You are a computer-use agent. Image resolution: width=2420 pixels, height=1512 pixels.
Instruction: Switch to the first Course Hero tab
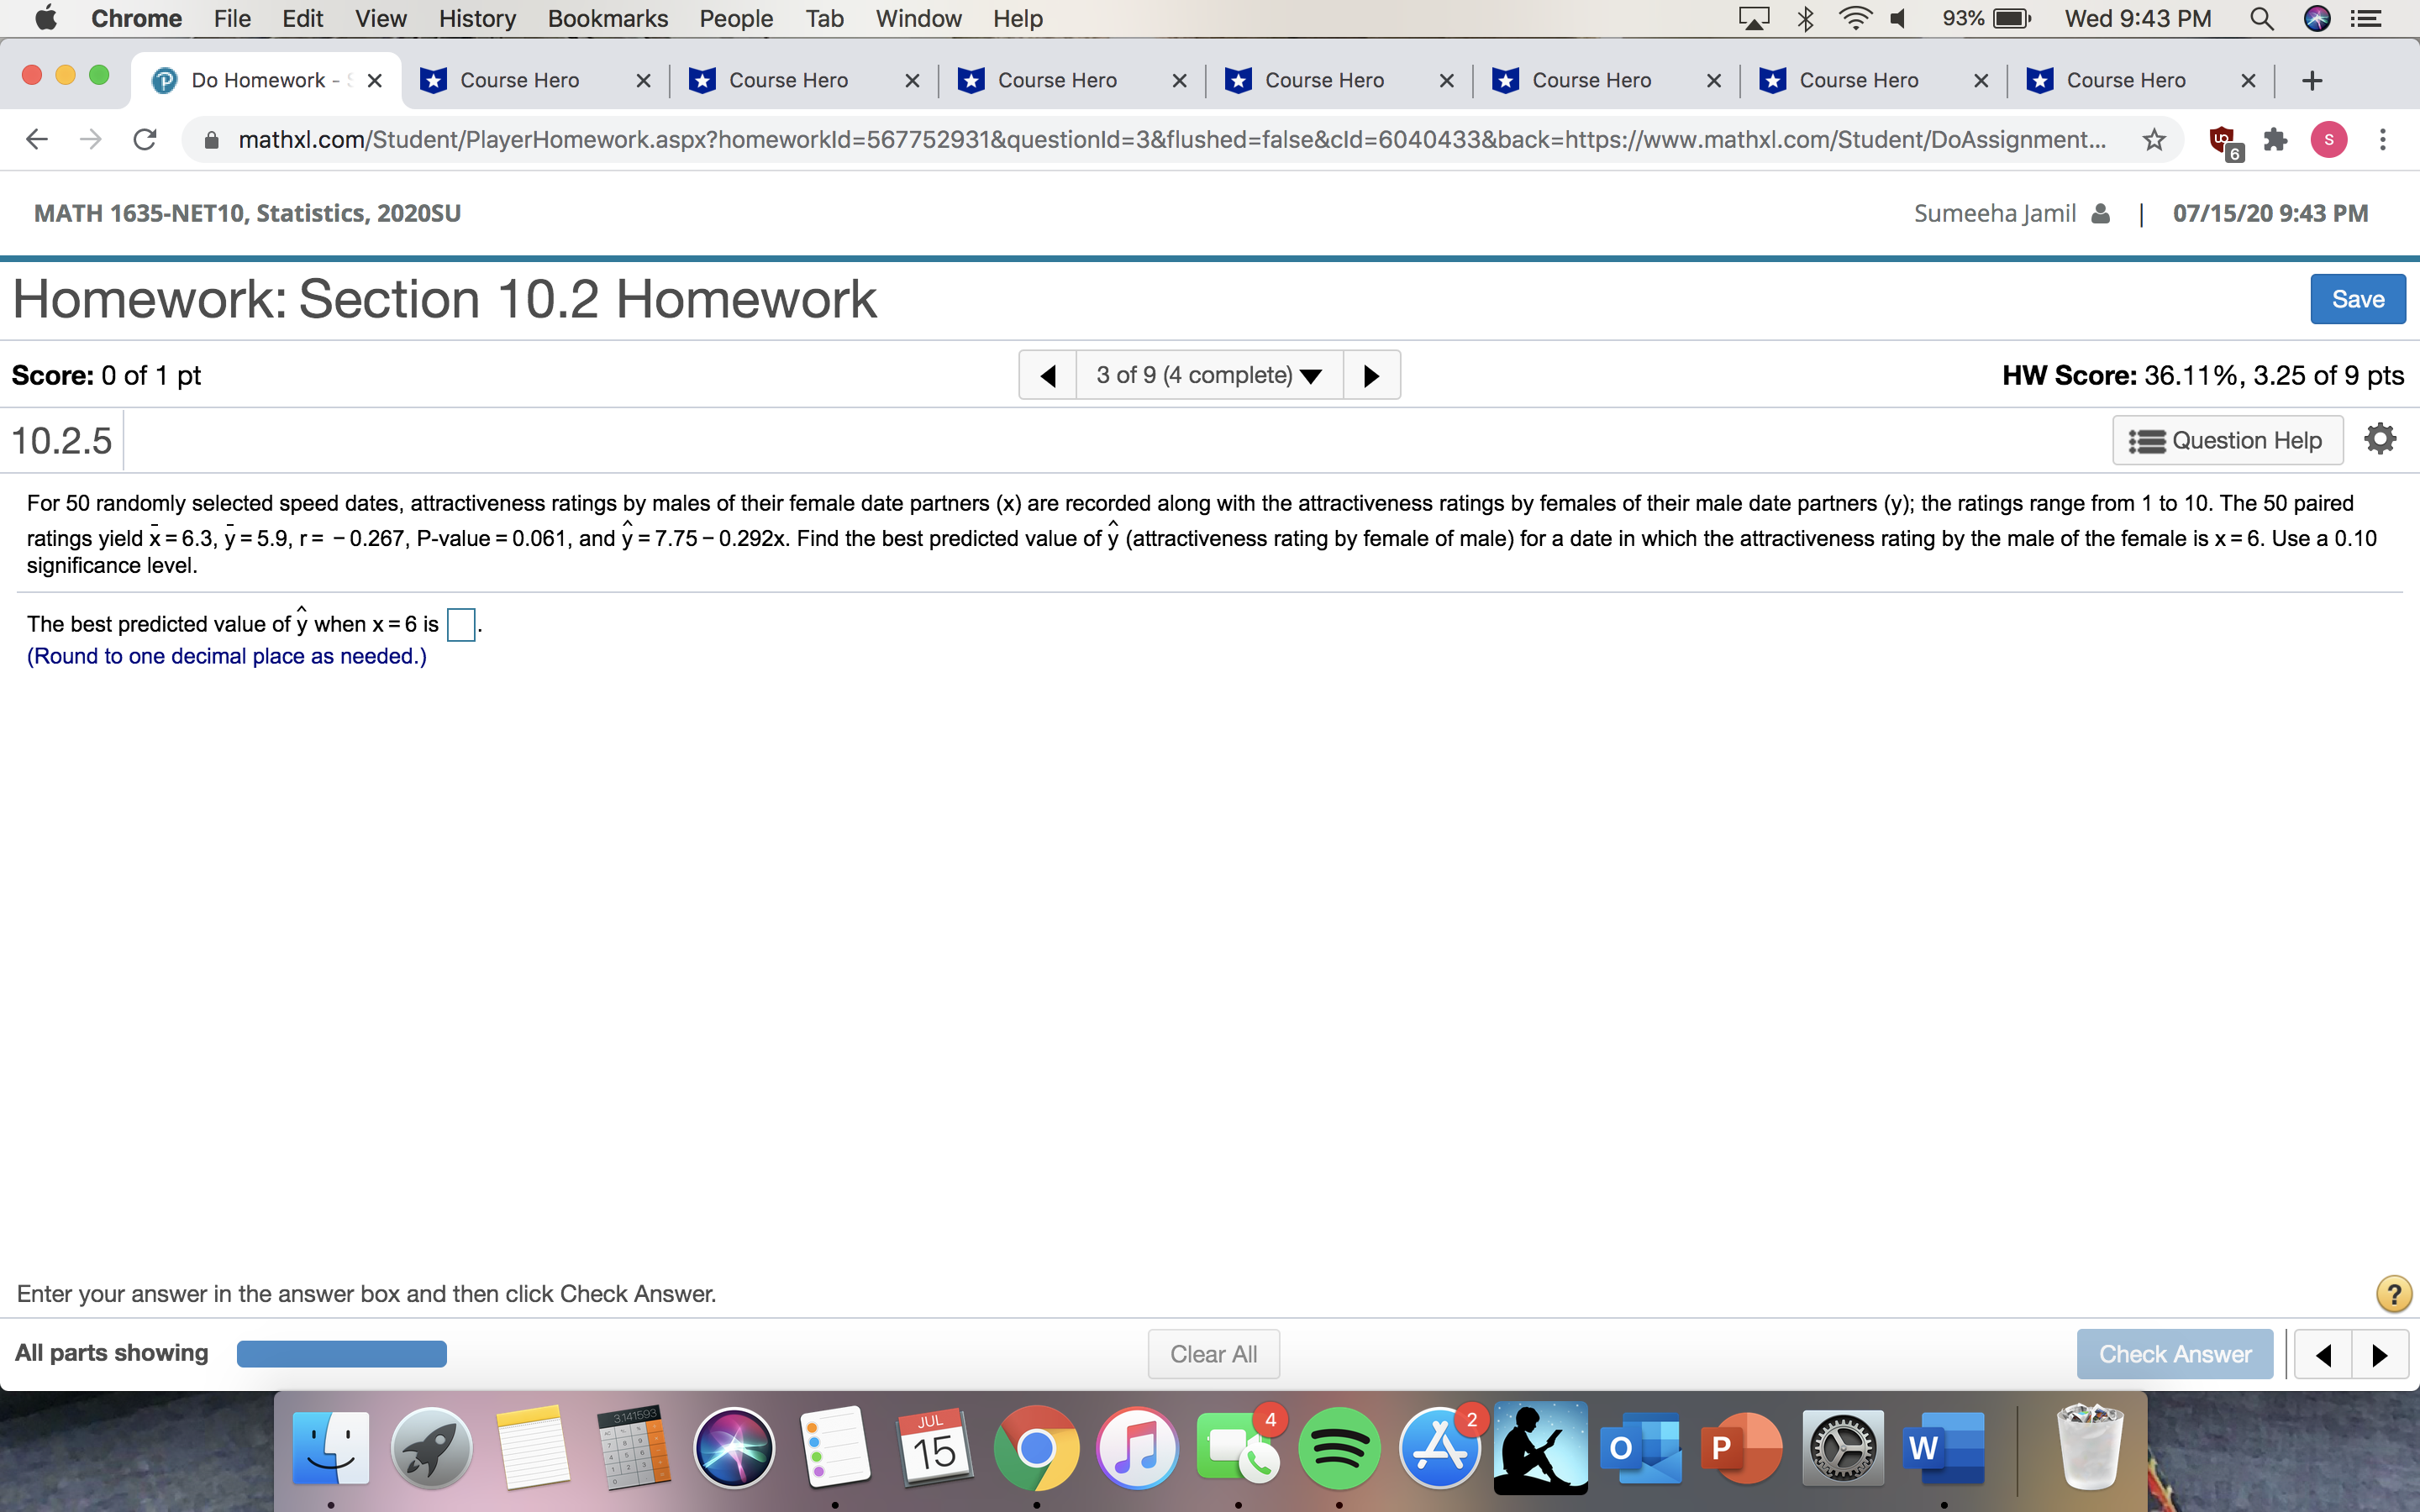pos(518,80)
